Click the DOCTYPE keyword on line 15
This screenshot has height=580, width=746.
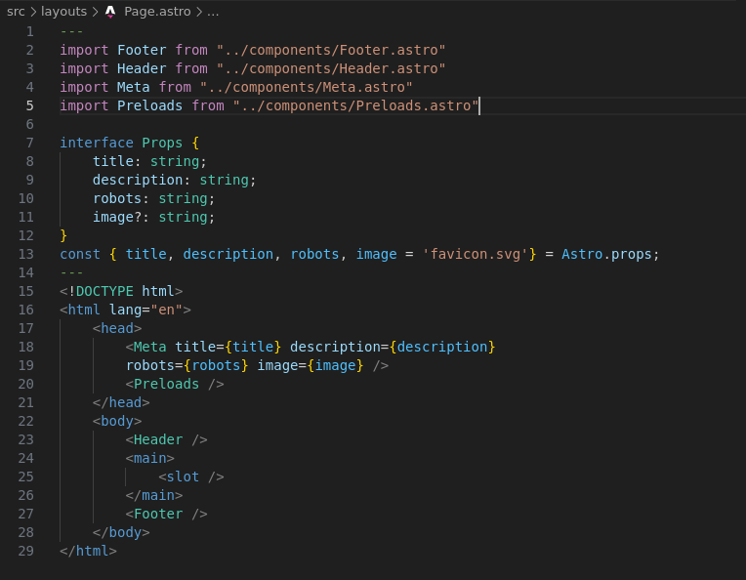(x=104, y=291)
